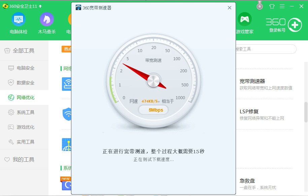Screen dimensions: 308x196
Task: Click the orange 热点 tag
Action: [66, 49]
